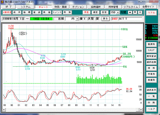Click the 0% retracement level label
The width and height of the screenshot is (160, 115).
(125, 67)
